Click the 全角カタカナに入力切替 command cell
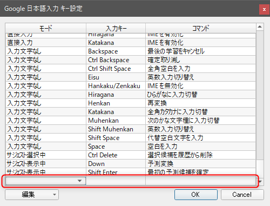Image resolution: width=270 pixels, height=206 pixels. click(x=200, y=112)
